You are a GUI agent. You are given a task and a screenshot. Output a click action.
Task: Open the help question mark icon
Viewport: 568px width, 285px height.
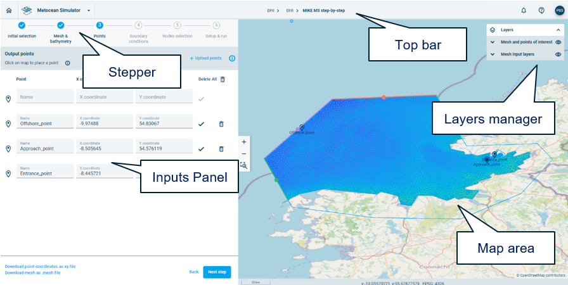[x=541, y=10]
